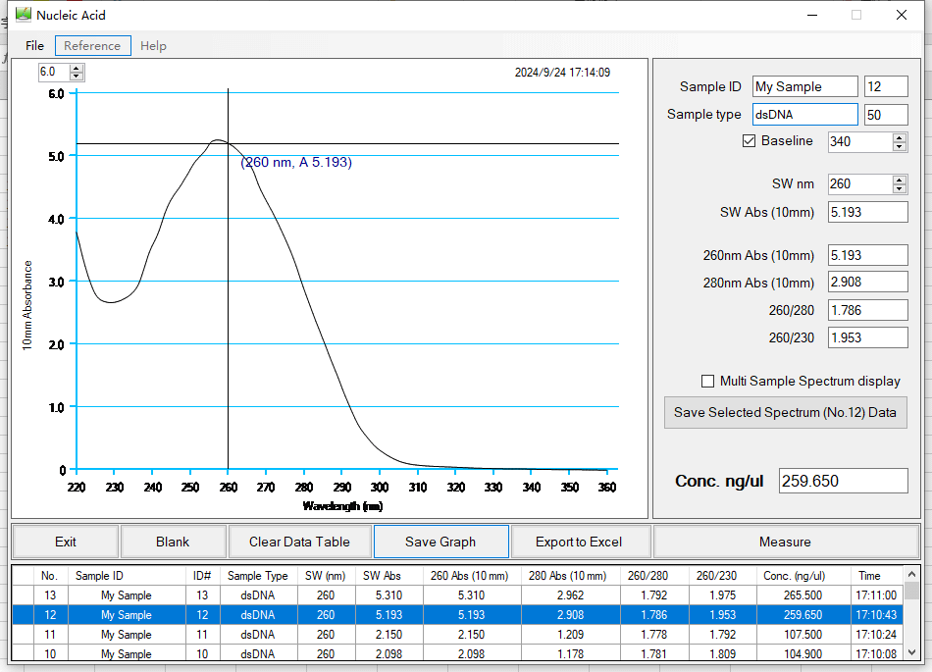Click the Sample ID text field

(x=804, y=86)
